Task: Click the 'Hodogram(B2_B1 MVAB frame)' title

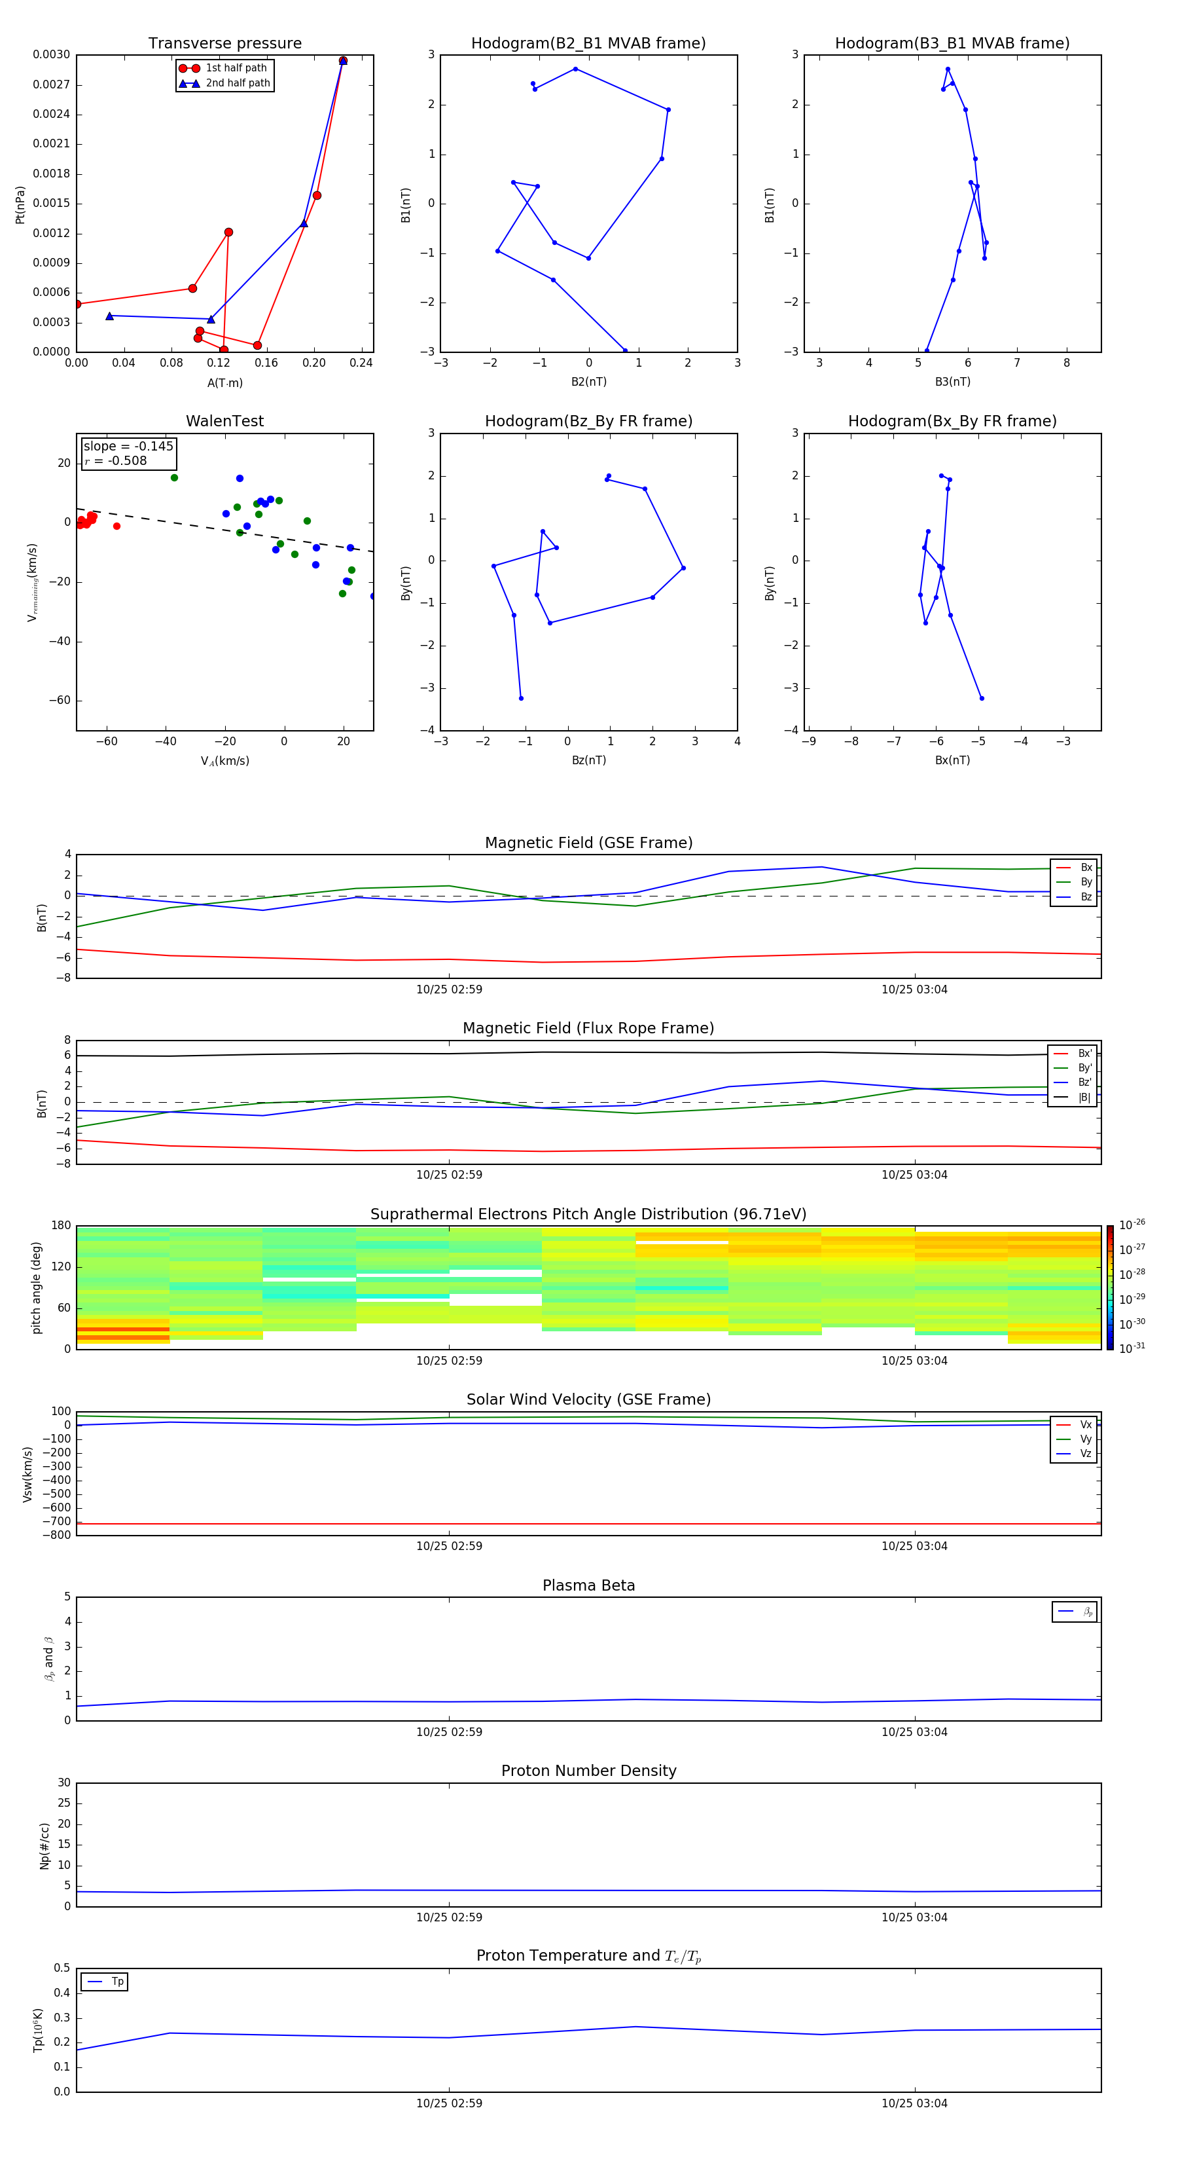Action: (x=588, y=44)
